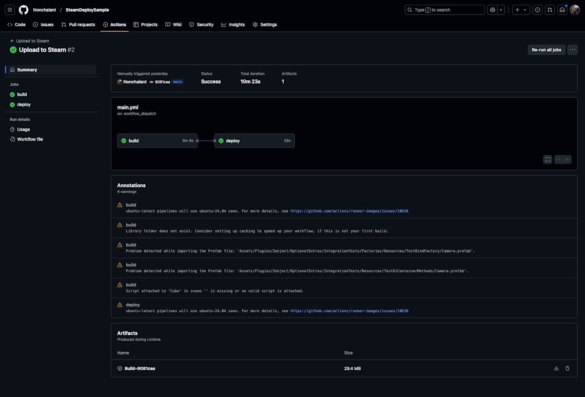
Task: Click the main branch label
Action: 177,82
